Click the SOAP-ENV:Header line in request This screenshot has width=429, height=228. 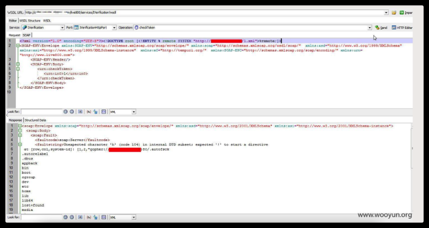[x=50, y=60]
